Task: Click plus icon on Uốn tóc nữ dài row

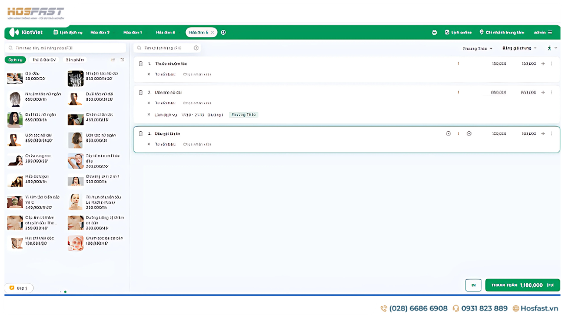Action: (x=543, y=92)
